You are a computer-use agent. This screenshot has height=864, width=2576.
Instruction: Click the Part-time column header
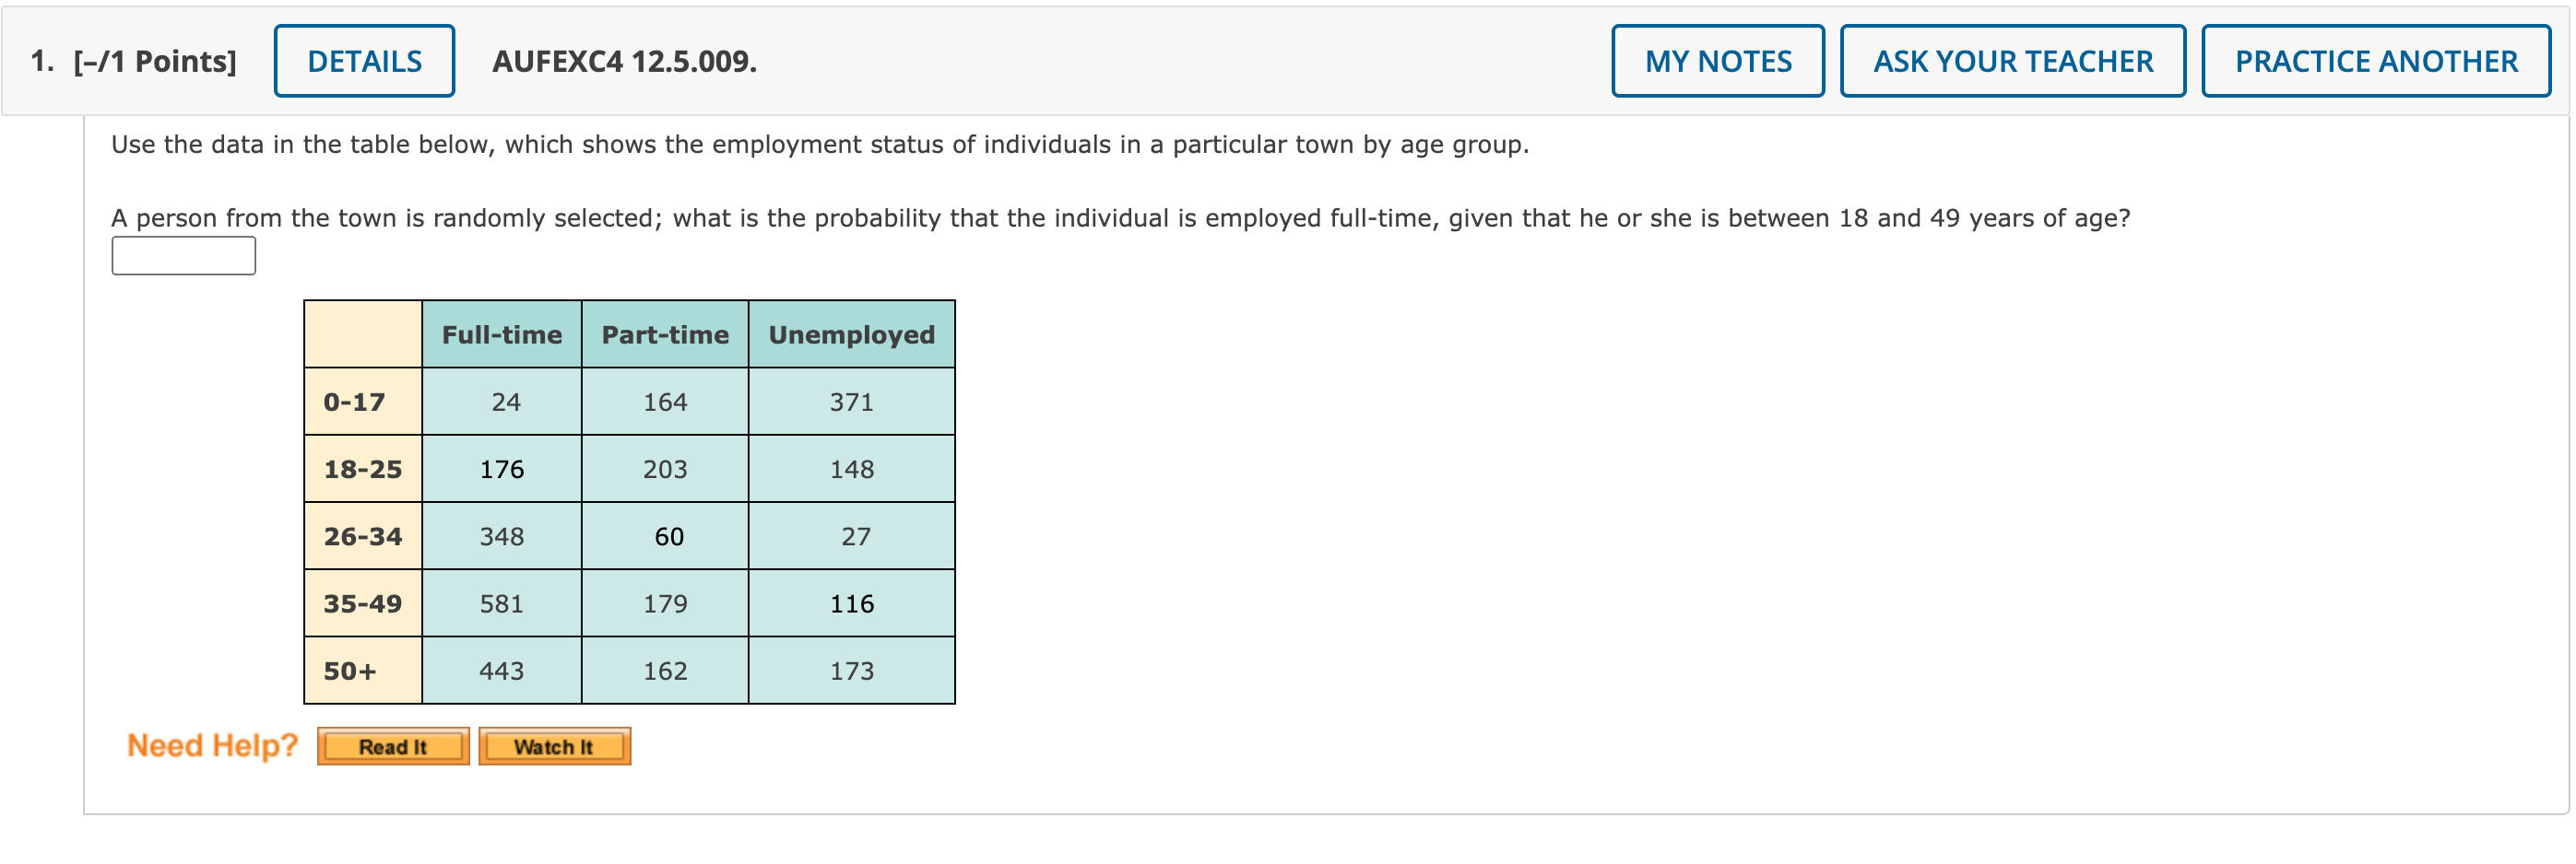(665, 334)
